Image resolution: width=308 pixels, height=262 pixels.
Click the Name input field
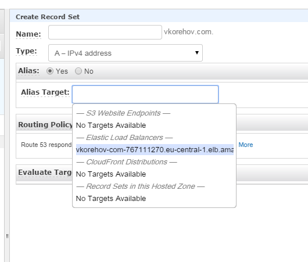105,32
